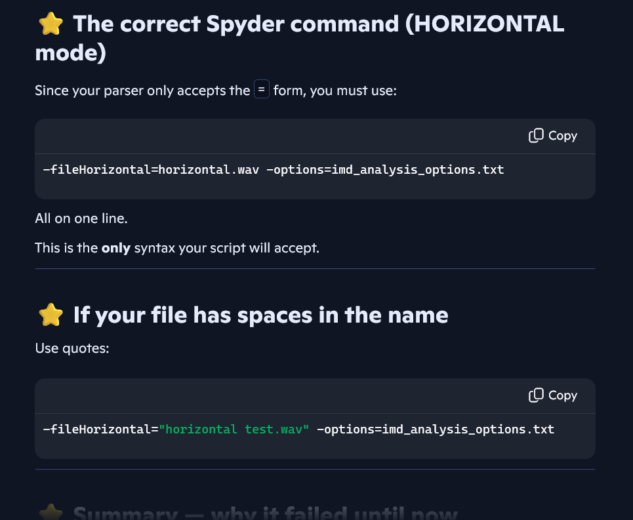The width and height of the screenshot is (633, 520).
Task: Click the -fileHorizontal=horizontal.wav text in the code
Action: (x=151, y=170)
